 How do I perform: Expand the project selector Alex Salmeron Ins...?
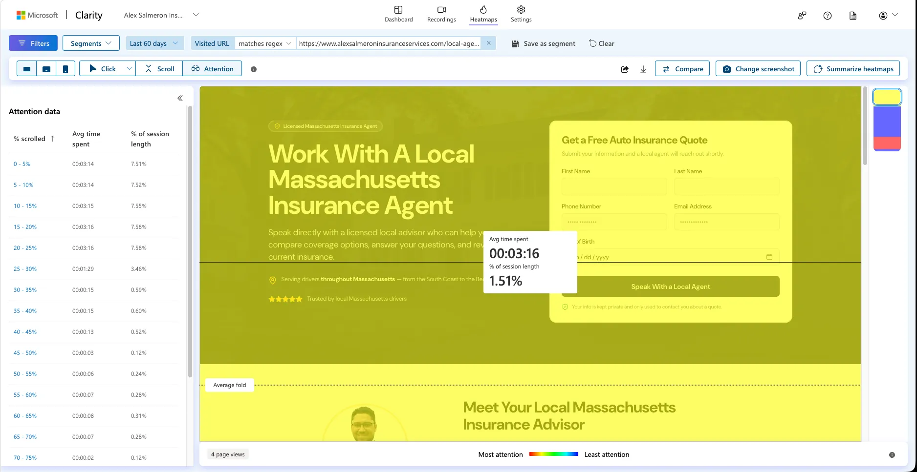click(161, 15)
